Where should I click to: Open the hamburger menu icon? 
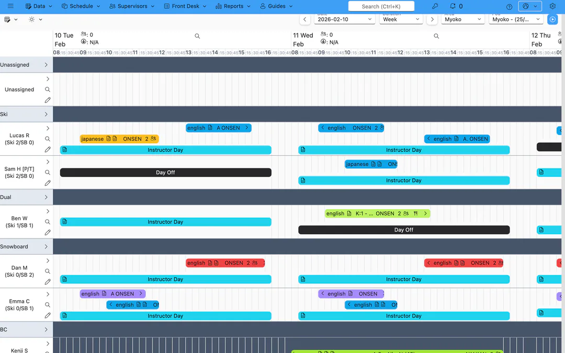(x=10, y=6)
